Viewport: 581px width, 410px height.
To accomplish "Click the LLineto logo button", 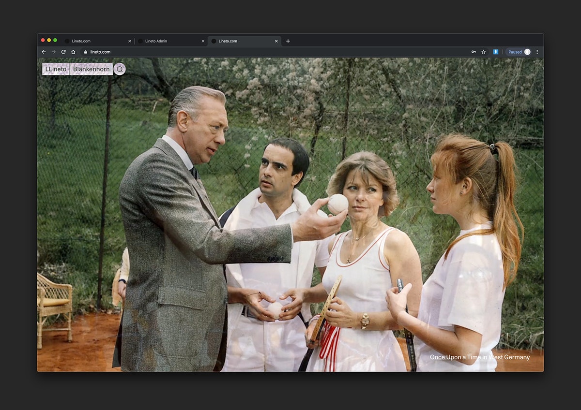I will click(56, 69).
